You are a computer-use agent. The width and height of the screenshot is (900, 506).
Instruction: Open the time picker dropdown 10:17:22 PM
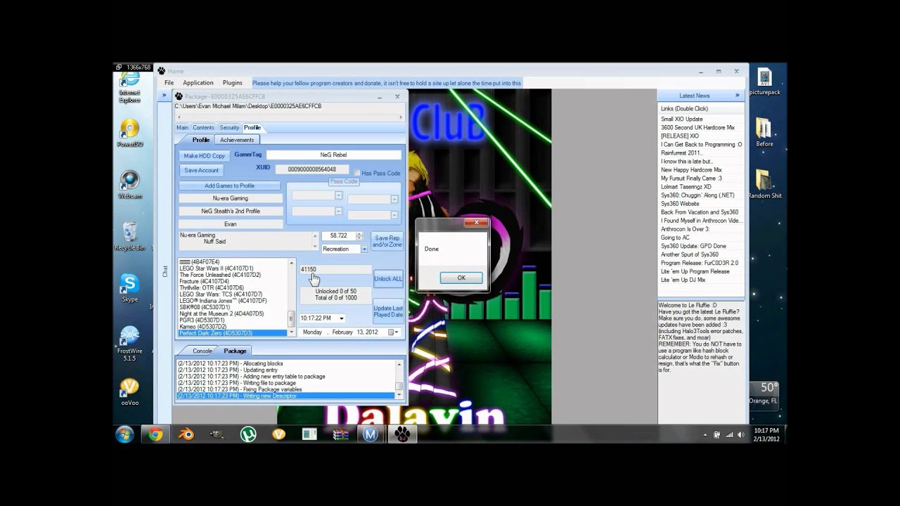click(x=342, y=318)
